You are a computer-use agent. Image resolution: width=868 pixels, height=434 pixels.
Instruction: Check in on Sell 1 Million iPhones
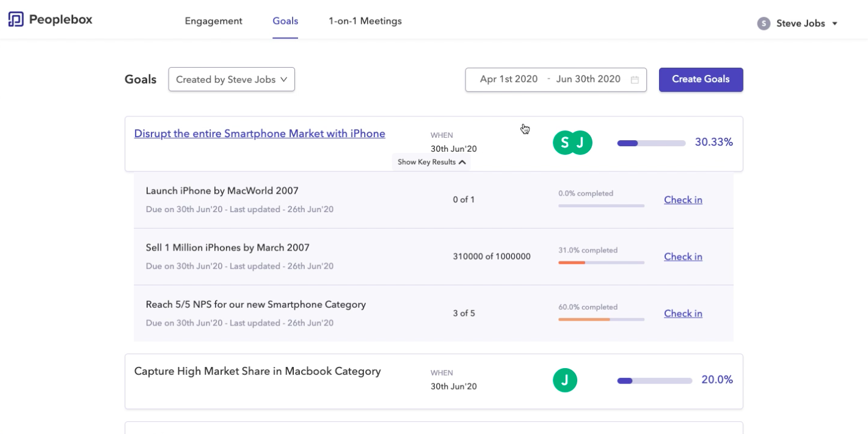pos(683,257)
